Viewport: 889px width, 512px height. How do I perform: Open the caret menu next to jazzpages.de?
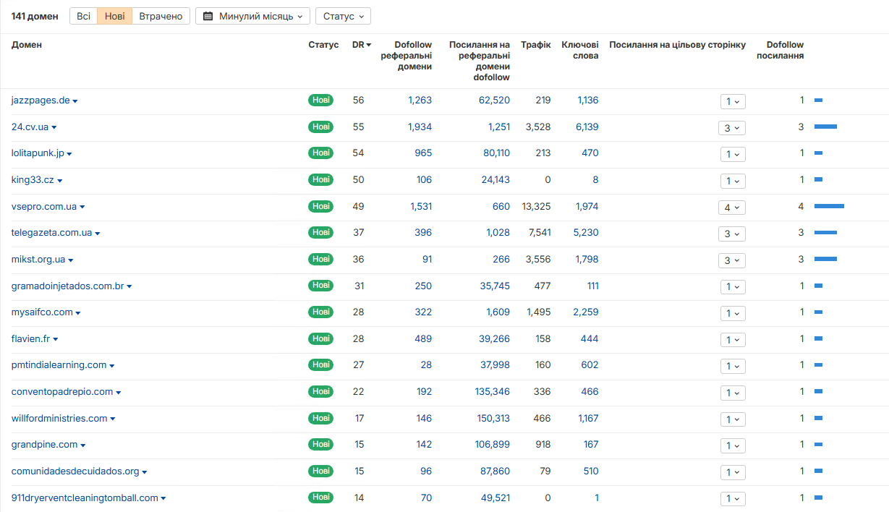pos(75,101)
